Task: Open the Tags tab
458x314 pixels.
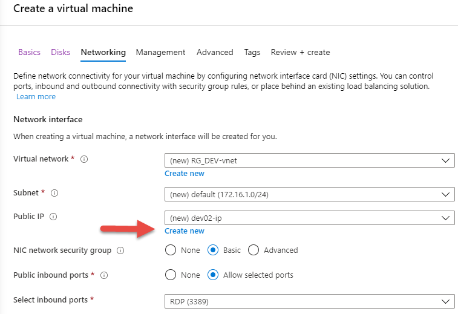Action: [x=252, y=52]
